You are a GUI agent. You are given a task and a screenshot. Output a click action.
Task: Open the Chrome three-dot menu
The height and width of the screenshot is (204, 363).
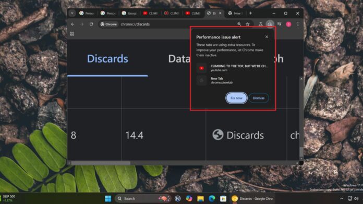tap(298, 24)
